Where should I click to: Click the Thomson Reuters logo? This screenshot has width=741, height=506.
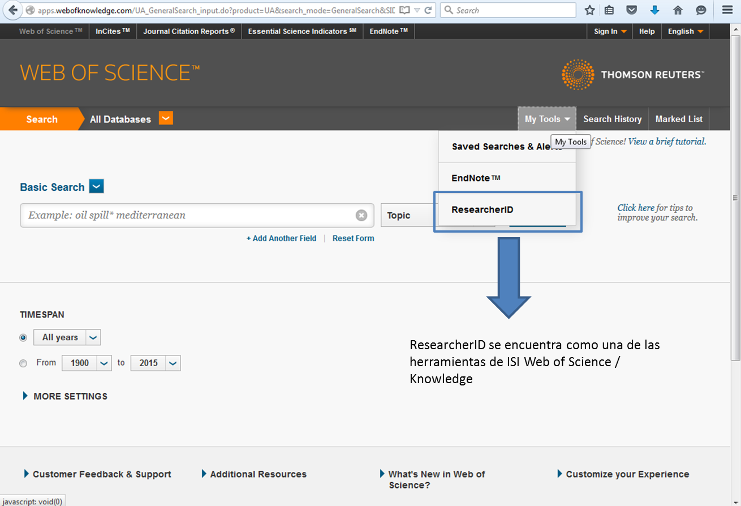633,74
